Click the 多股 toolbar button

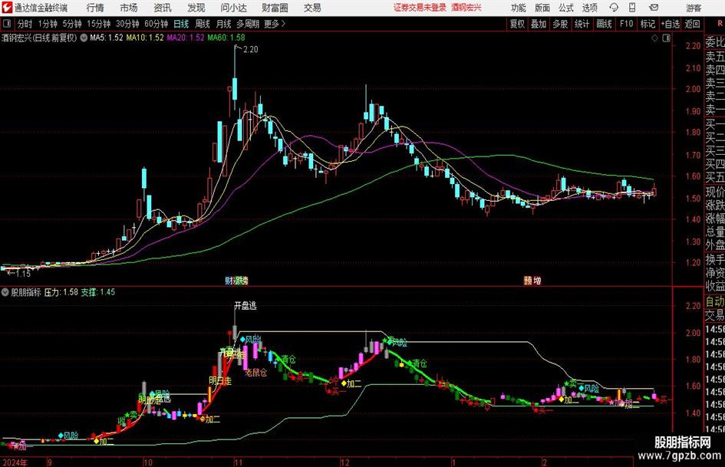click(x=560, y=24)
